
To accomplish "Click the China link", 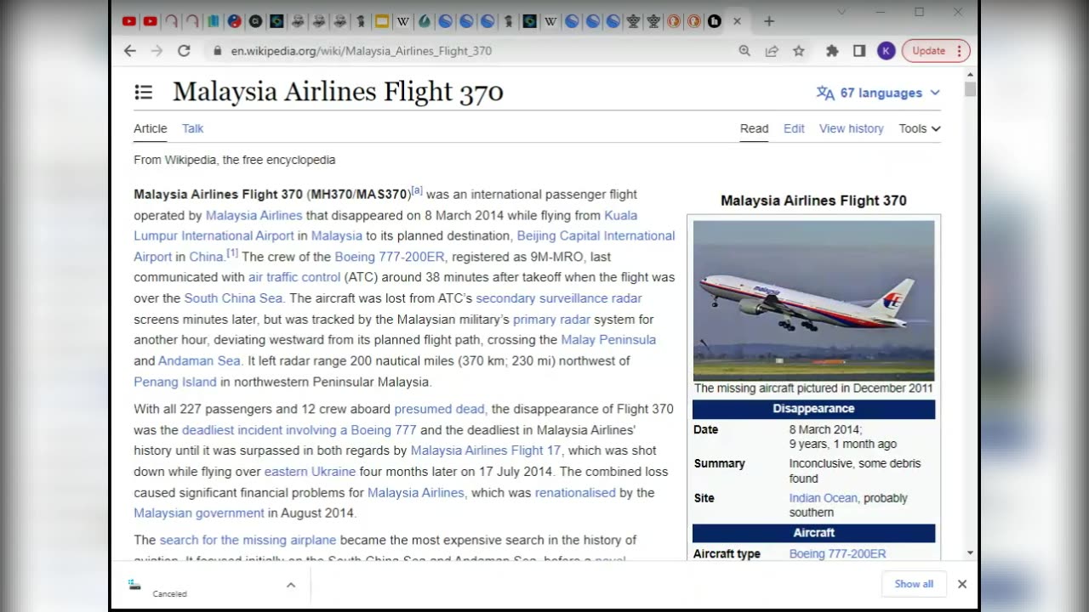I will coord(206,257).
